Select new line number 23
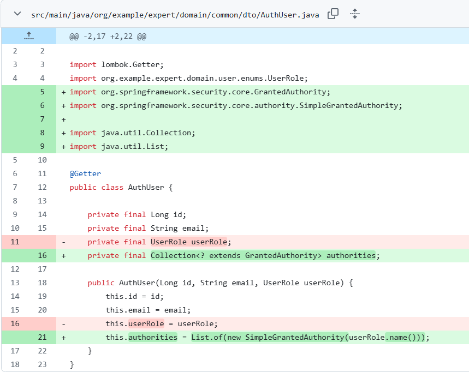 [43, 364]
